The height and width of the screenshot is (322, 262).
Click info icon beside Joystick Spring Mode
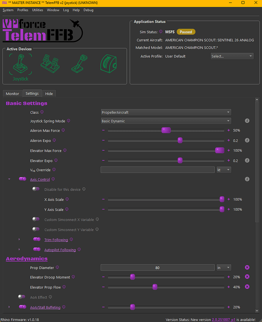[247, 121]
